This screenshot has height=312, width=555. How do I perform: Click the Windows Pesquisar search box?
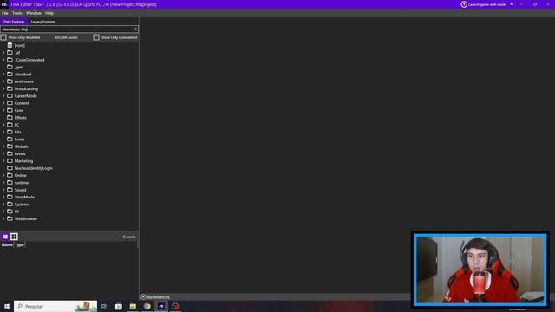55,306
